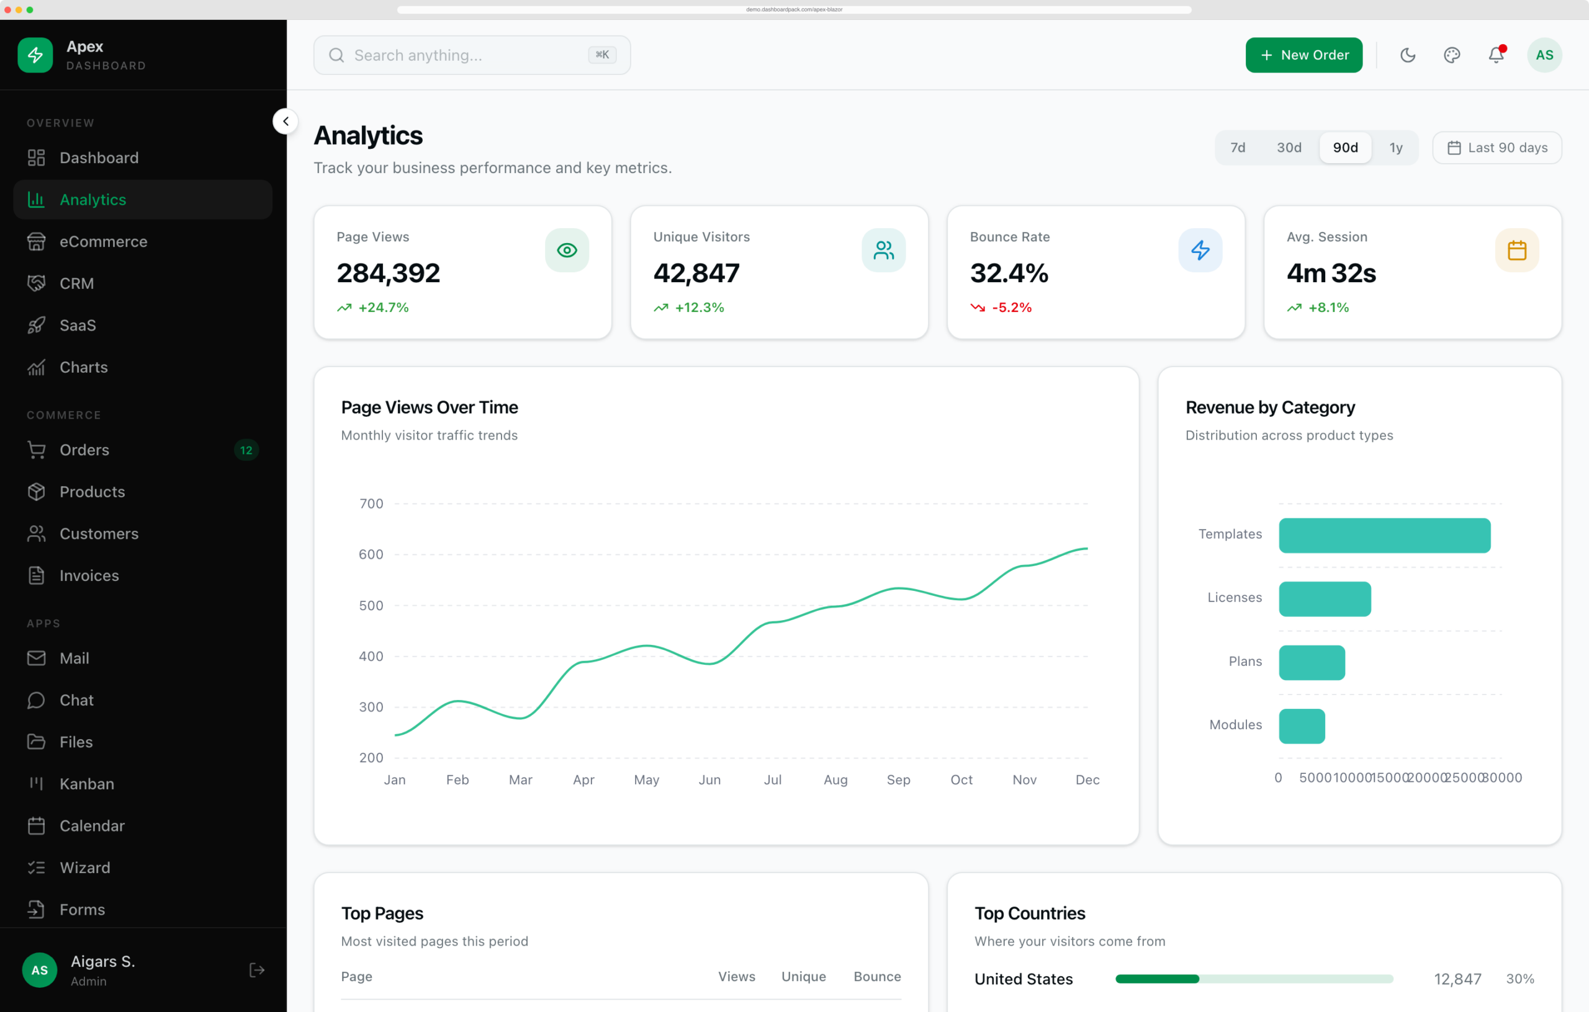Click the 284,392 page views value
The image size is (1589, 1012).
click(388, 273)
